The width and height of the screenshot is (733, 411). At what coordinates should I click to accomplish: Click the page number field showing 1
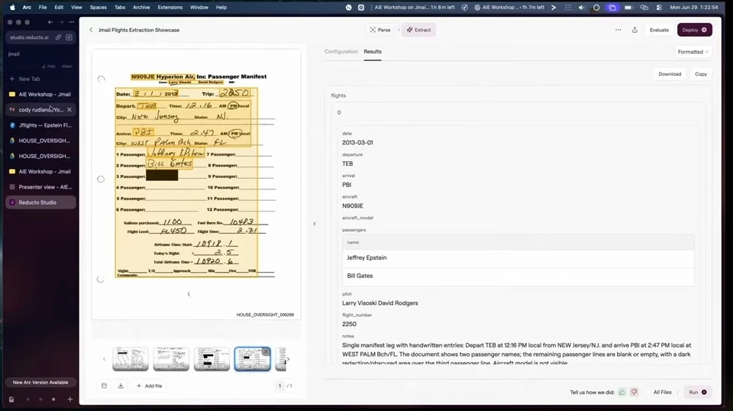pos(280,386)
